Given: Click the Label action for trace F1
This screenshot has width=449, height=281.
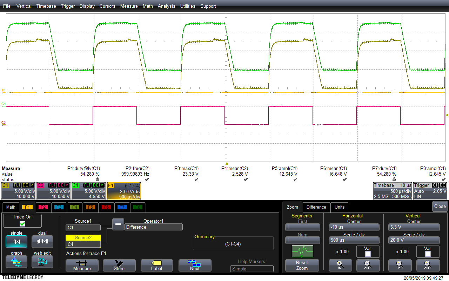Looking at the screenshot, I should [157, 265].
